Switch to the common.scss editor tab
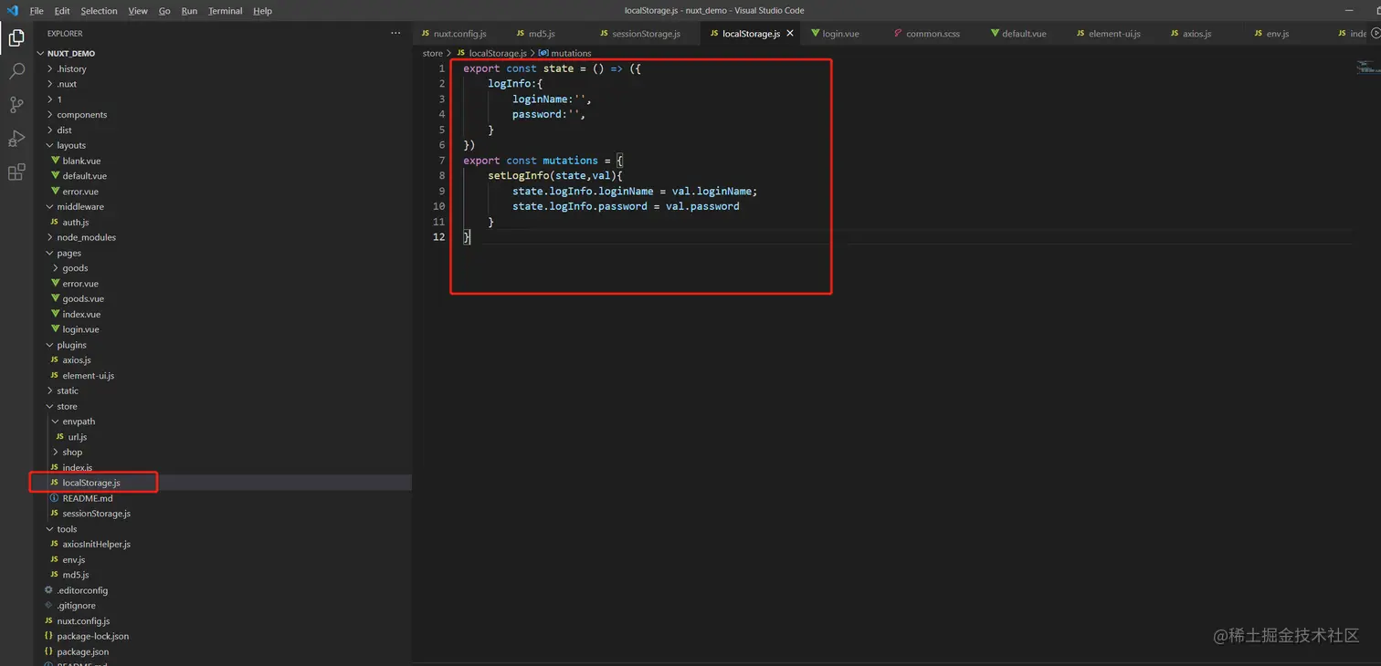Viewport: 1381px width, 666px height. pos(932,34)
